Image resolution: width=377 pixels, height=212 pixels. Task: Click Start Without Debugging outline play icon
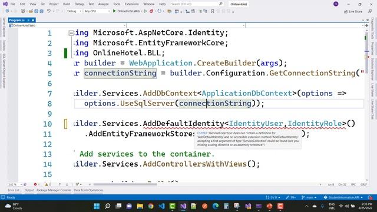click(x=145, y=11)
